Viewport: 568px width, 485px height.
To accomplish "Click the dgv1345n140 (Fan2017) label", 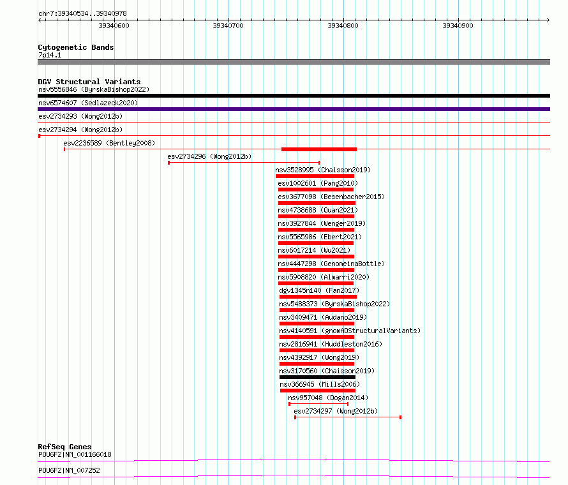I will tap(319, 290).
